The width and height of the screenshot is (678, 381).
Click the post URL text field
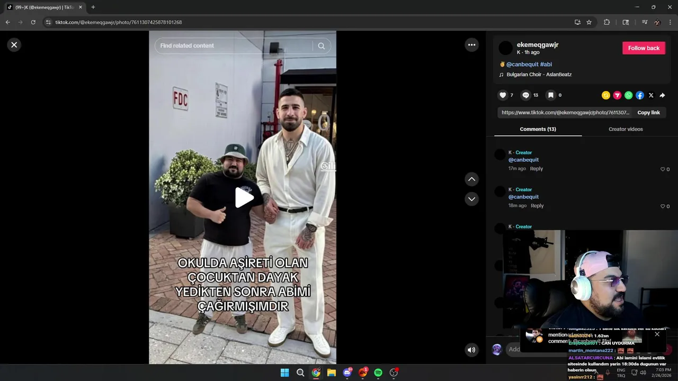click(x=565, y=113)
